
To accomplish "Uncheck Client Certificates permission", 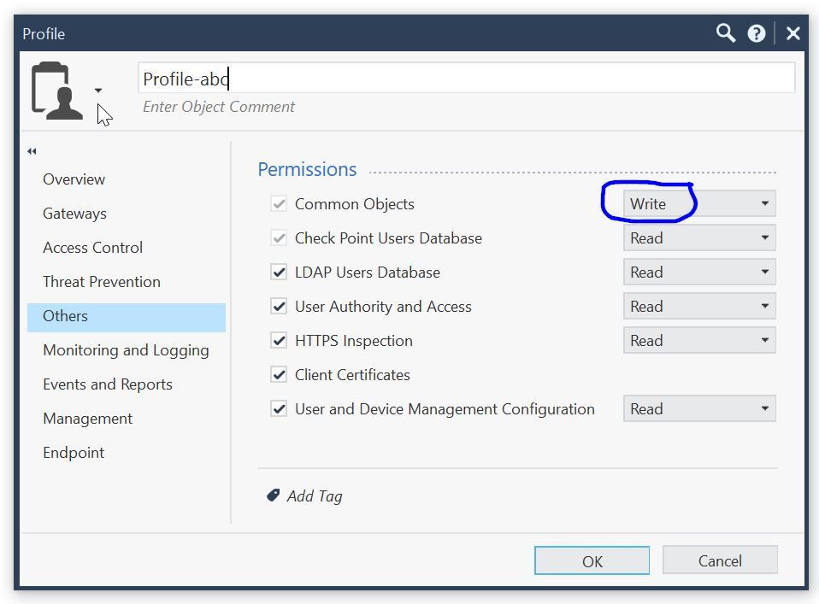I will point(279,374).
